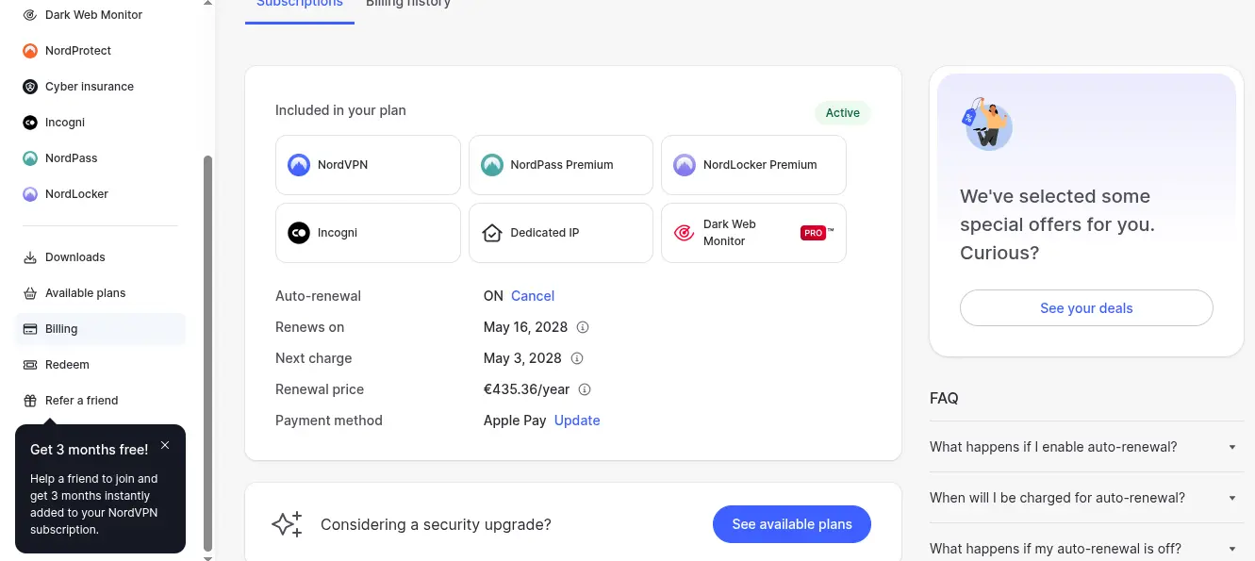Screen dimensions: 1255x561
Task: Click the Refer a friend gift icon
Action: coord(29,401)
